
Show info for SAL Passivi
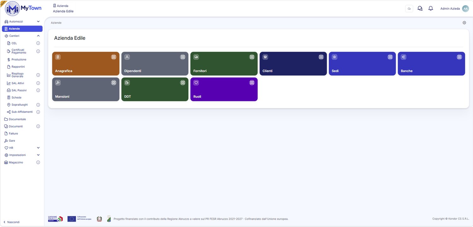[x=38, y=90]
